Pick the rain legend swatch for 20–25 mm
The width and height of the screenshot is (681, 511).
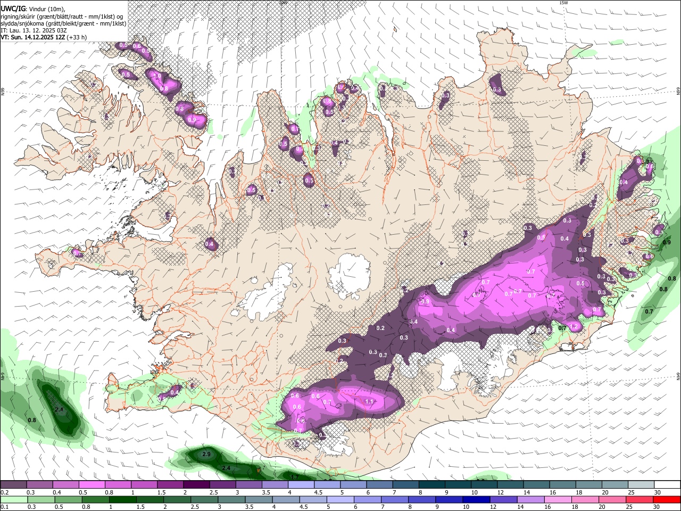613,499
